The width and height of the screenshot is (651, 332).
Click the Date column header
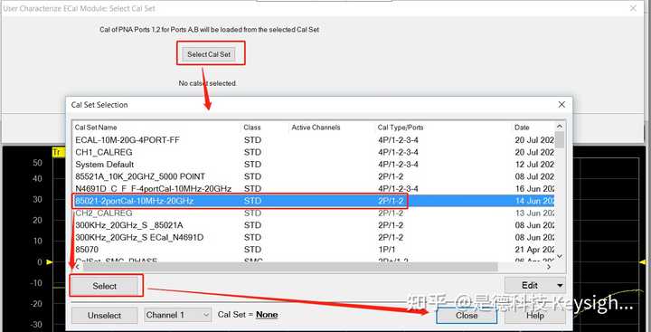tap(522, 128)
